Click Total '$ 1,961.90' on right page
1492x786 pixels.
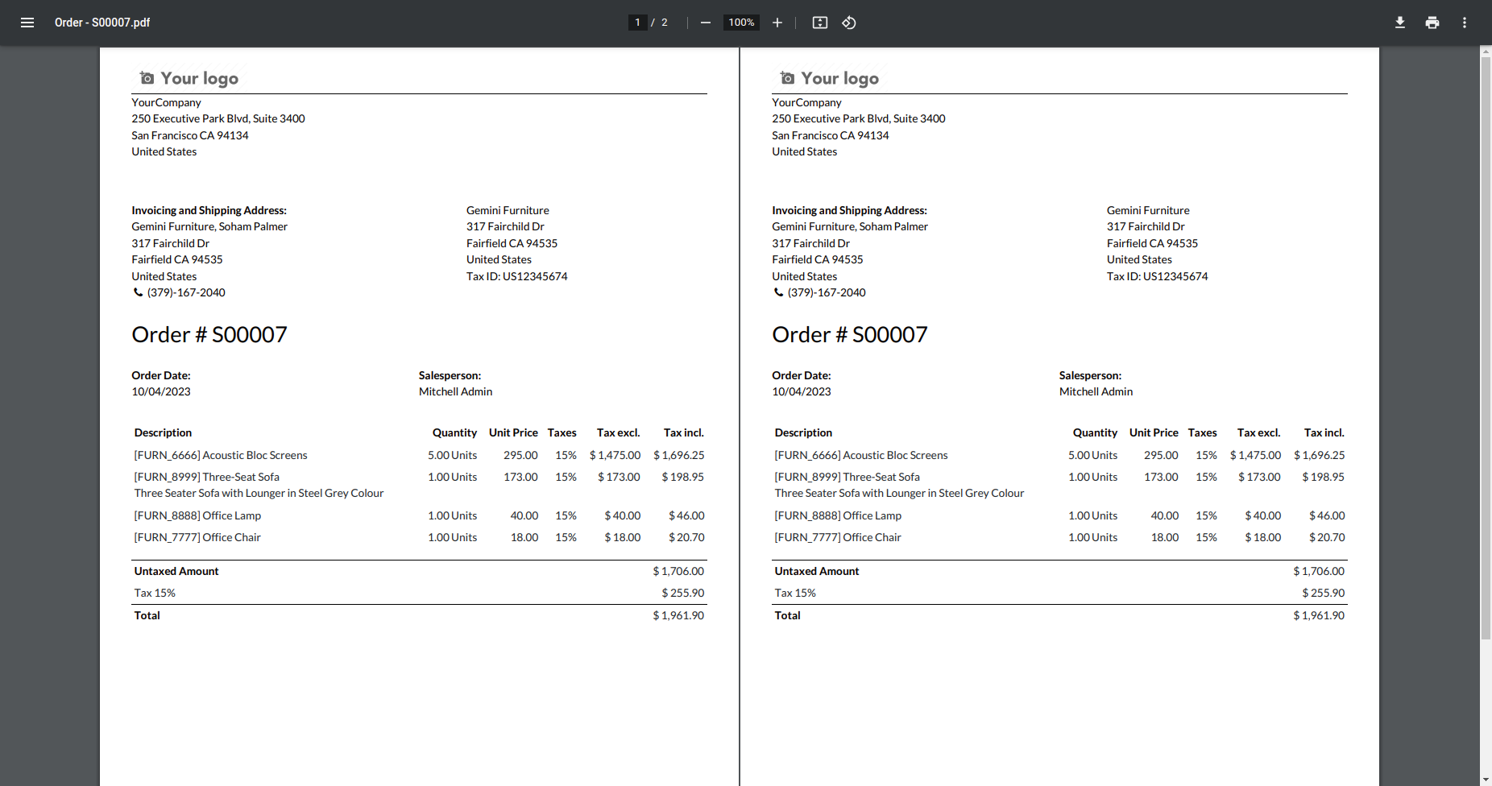[x=1319, y=615]
